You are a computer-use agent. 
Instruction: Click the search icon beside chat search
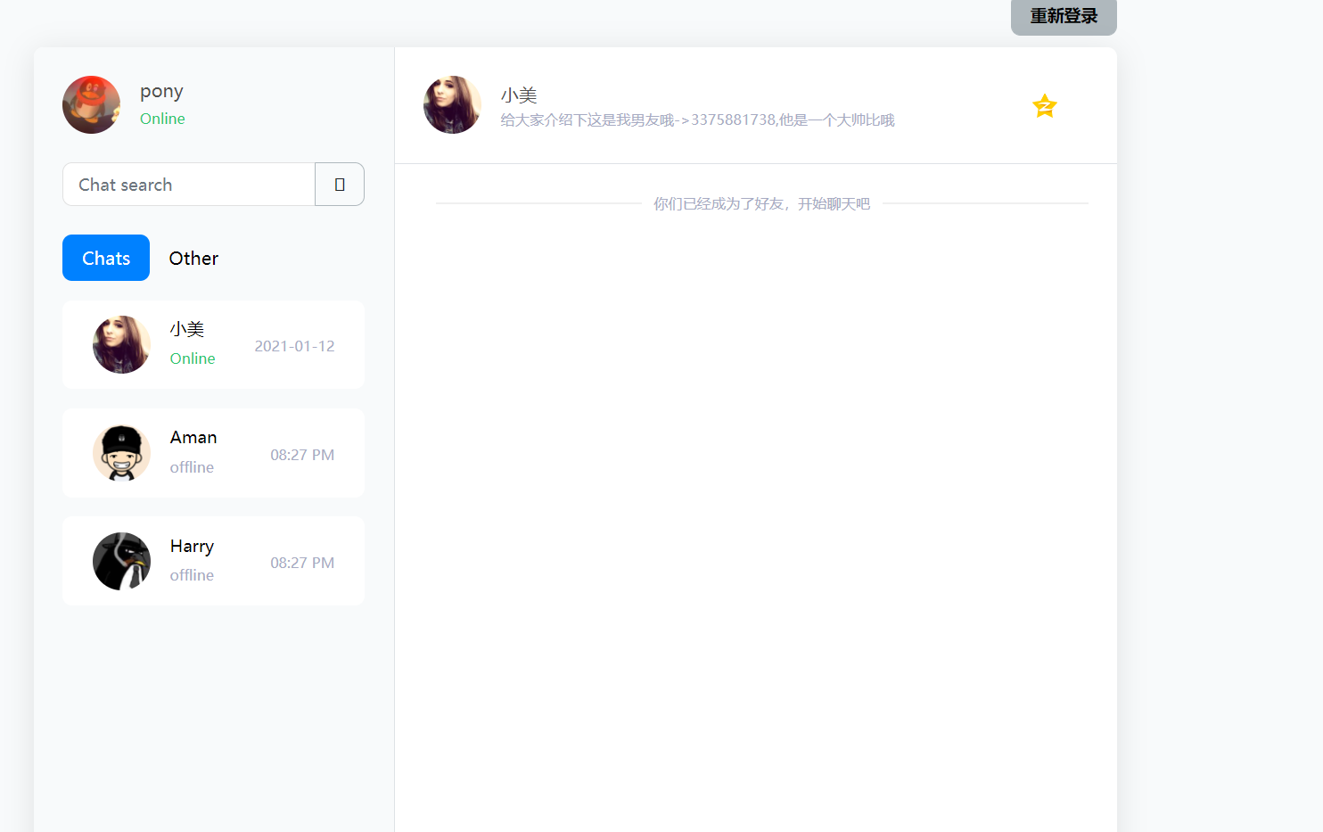tap(339, 184)
